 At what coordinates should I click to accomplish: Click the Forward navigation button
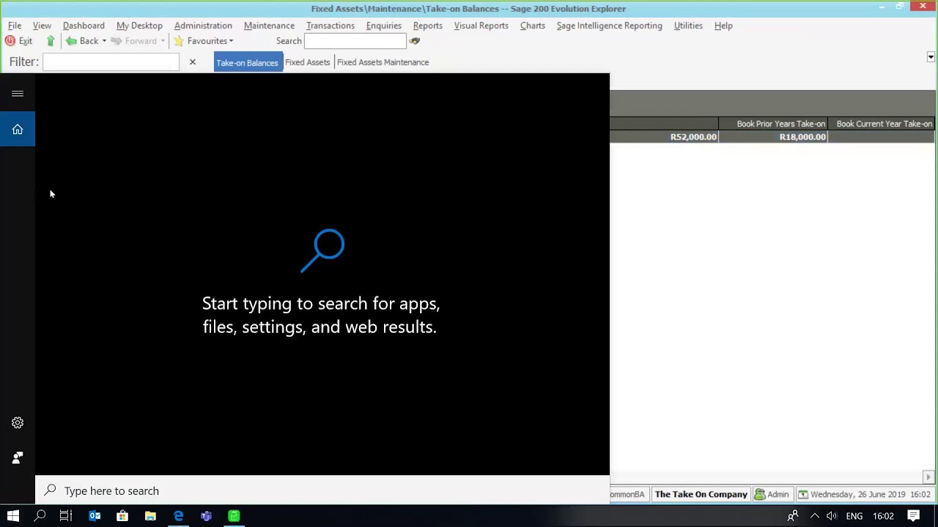click(133, 41)
